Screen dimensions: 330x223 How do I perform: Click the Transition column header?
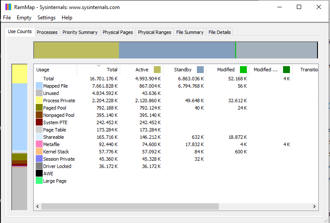[305, 70]
